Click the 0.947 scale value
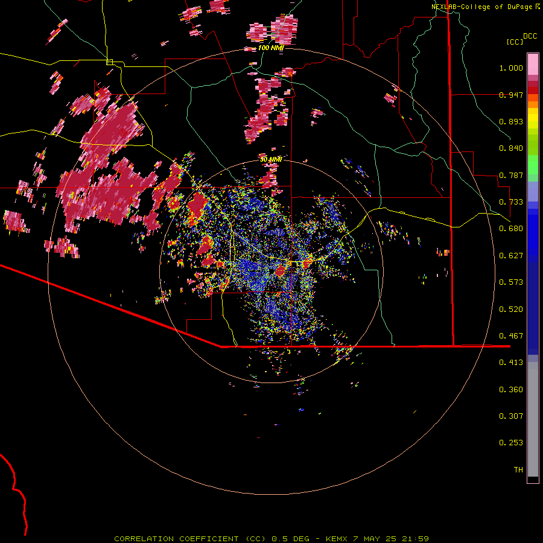Viewport: 543px width, 543px height. tap(511, 95)
